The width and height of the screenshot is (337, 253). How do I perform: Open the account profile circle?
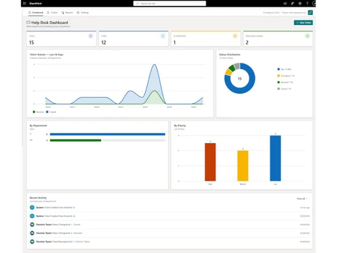(314, 3)
